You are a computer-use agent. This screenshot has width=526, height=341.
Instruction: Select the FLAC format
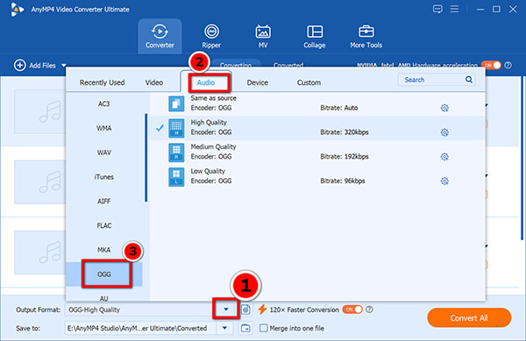pyautogui.click(x=104, y=225)
